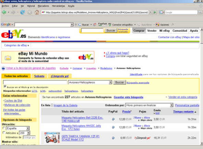Open the Aviones-Helicopteros category dropdown
Viewport: 203px width, 149px height.
tap(110, 82)
